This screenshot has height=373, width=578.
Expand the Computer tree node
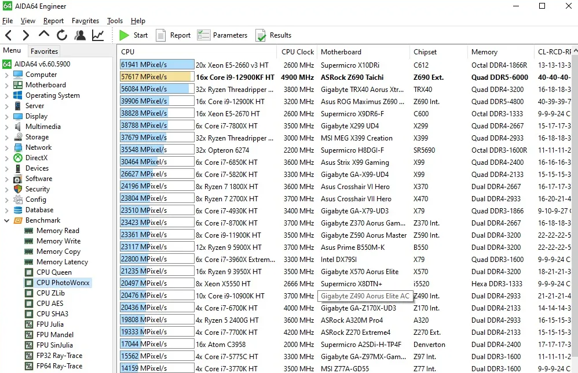coord(6,75)
